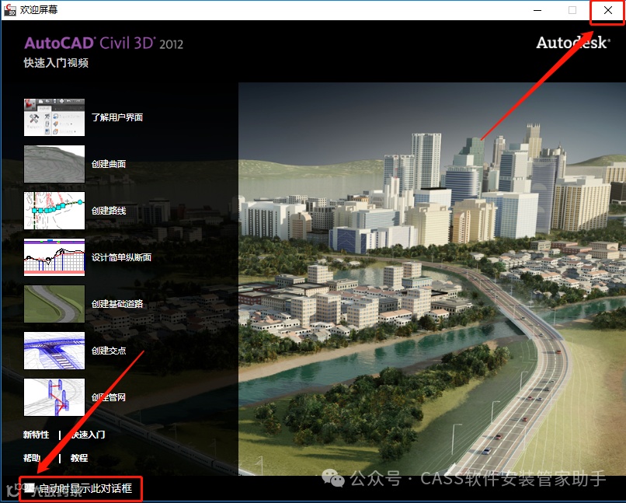Image resolution: width=626 pixels, height=503 pixels.
Task: Open the 创建交点 video thumbnail
Action: click(54, 351)
